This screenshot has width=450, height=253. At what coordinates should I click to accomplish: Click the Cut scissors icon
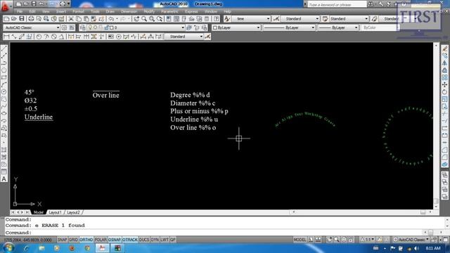[71, 19]
